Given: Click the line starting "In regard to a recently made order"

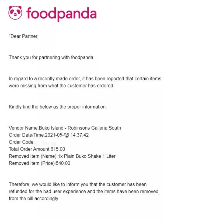Looking at the screenshot, I should tap(85, 79).
